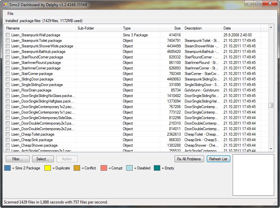The height and width of the screenshot is (208, 280).
Task: Check Lisen_CheapToilet.package checkbox
Action: click(8, 134)
